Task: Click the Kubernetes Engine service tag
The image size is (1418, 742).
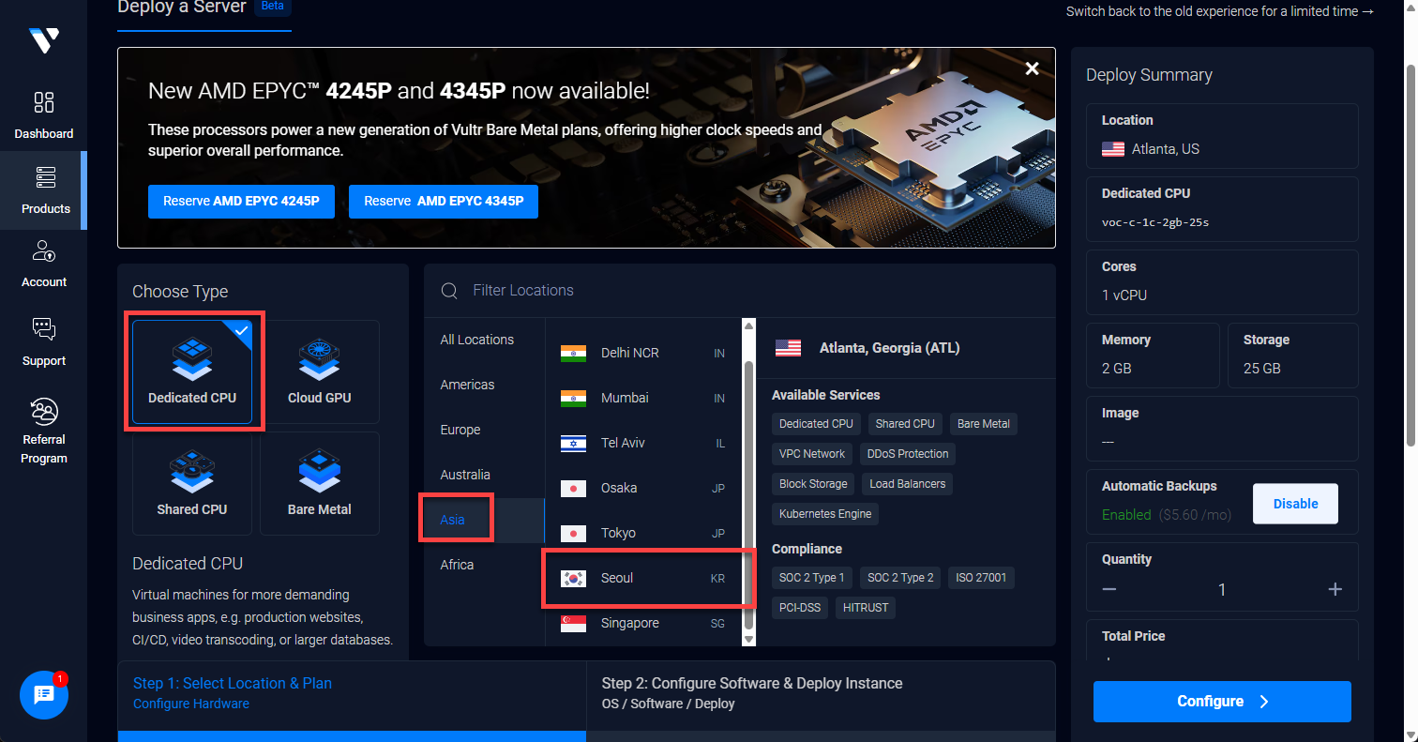Action: (x=825, y=514)
